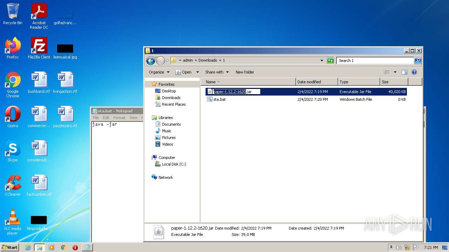The image size is (449, 252).
Task: Open recent pages dropdown next to Forward
Action: (167, 61)
